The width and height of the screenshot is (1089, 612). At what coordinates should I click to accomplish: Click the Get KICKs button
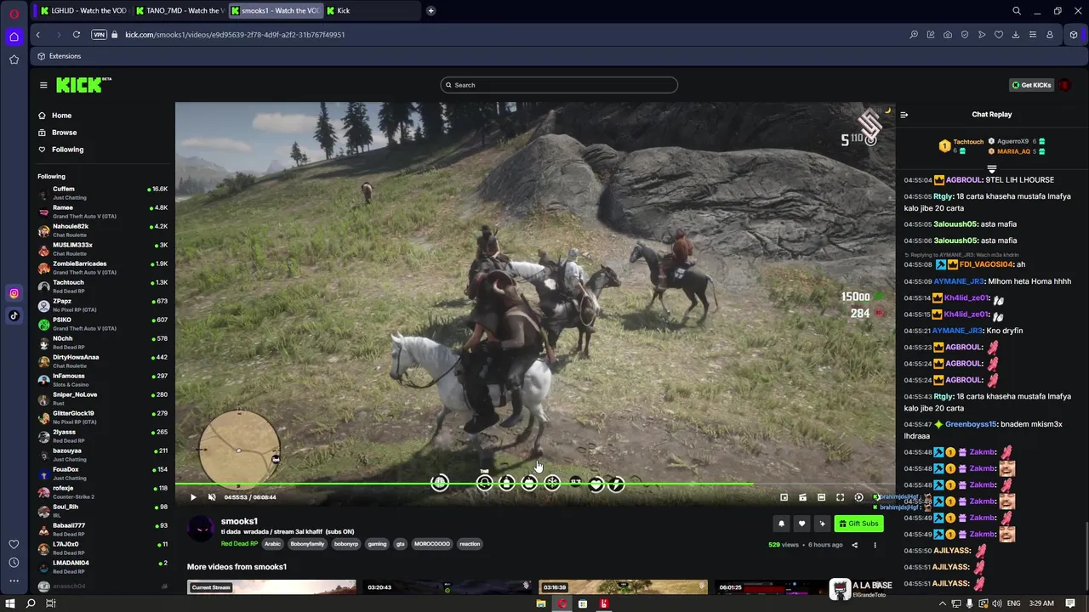[x=1031, y=85]
